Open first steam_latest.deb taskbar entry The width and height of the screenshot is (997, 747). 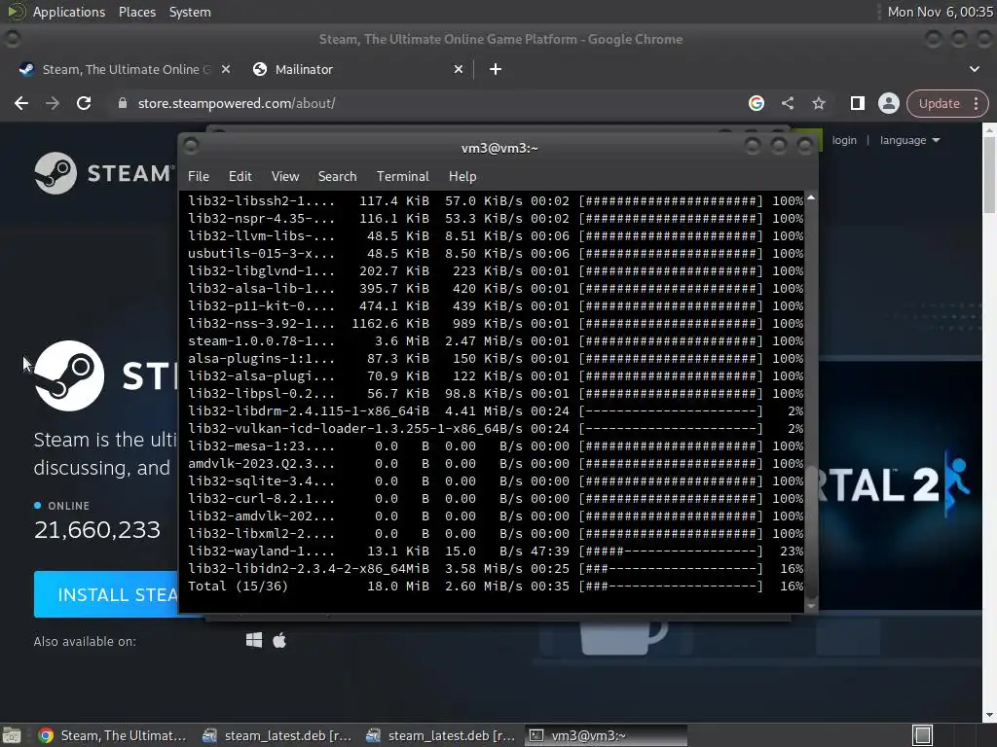pyautogui.click(x=277, y=735)
